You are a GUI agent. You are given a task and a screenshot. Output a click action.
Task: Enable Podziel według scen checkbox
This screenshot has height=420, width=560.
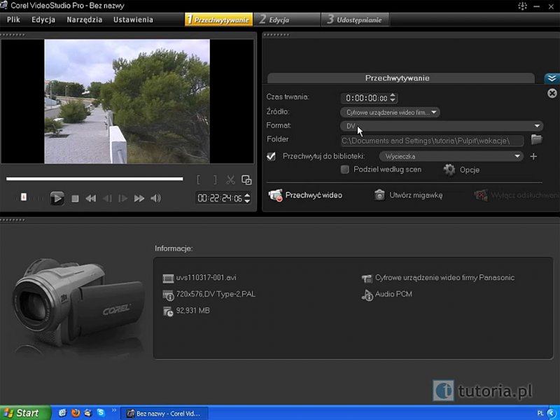344,170
